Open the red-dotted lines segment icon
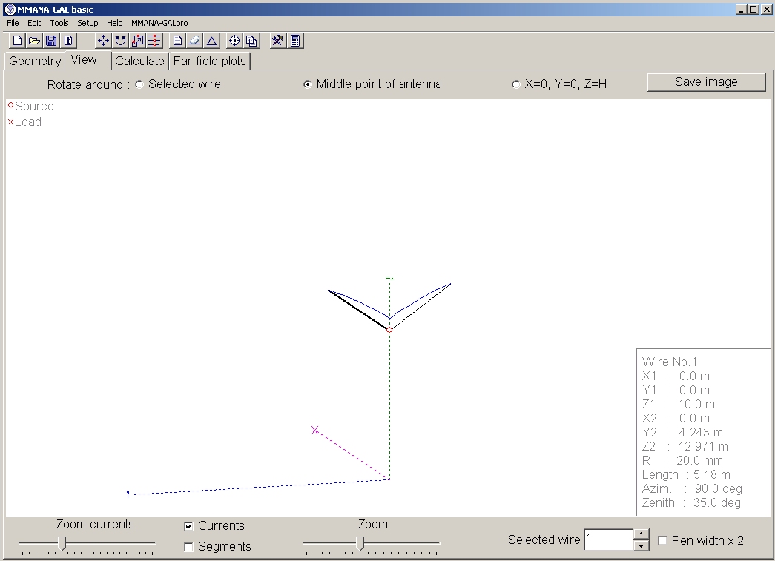 coord(154,41)
